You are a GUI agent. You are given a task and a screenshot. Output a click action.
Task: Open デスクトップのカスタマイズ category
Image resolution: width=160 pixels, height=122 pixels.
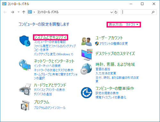tap(115, 53)
